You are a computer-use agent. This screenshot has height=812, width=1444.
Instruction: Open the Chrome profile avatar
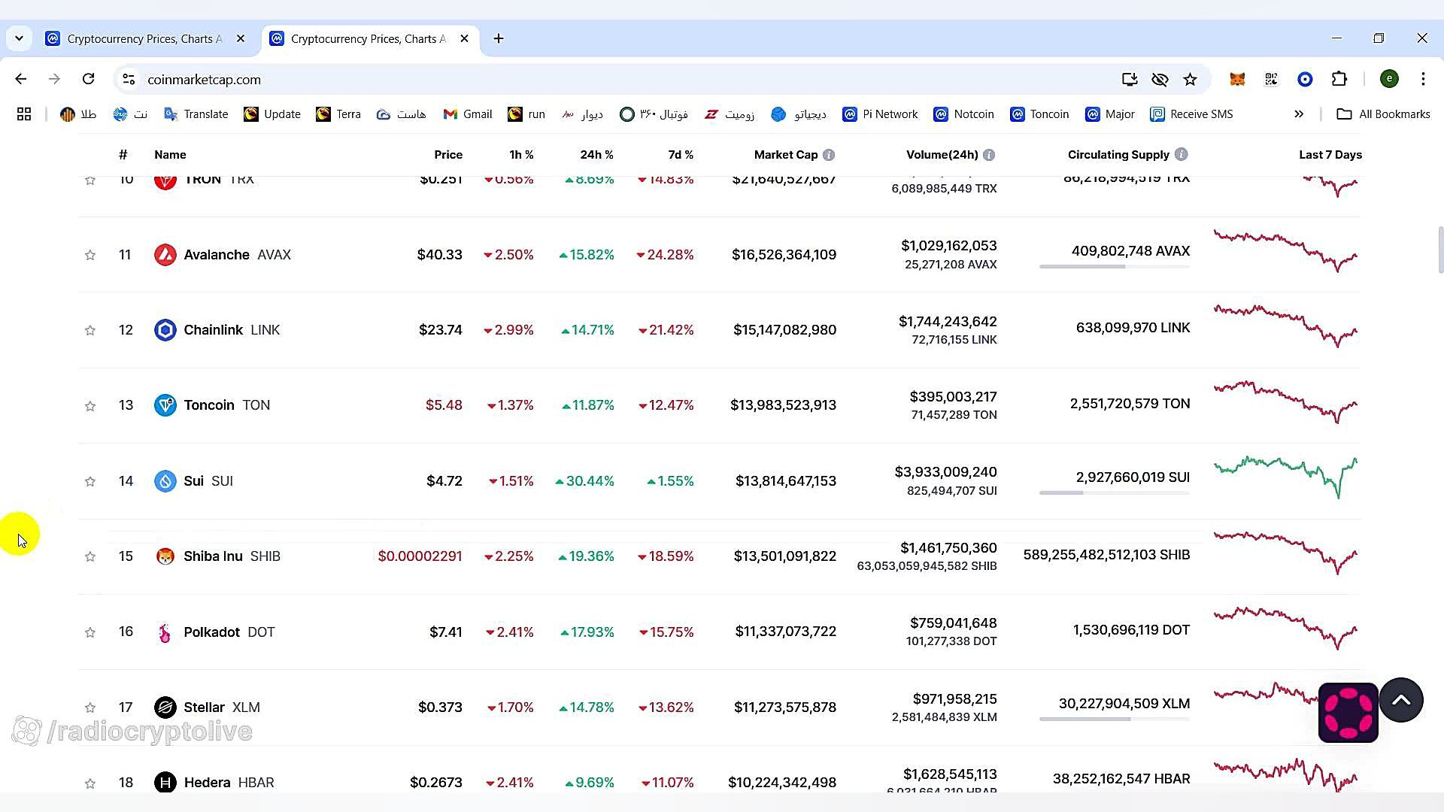1389,79
